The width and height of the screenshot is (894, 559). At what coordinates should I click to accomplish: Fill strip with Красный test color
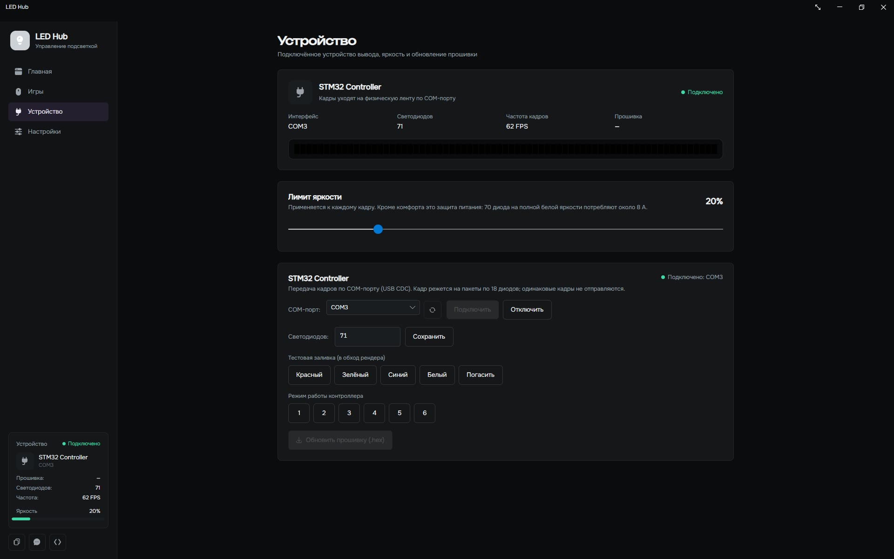309,375
